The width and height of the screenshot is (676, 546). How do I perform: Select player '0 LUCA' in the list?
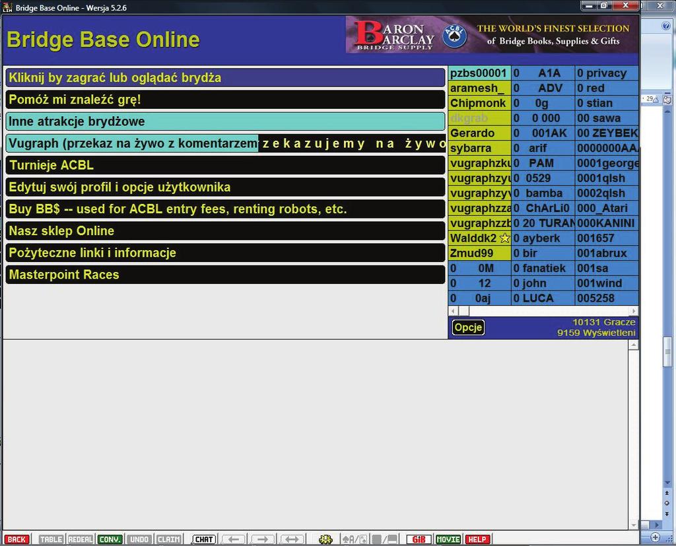(x=543, y=298)
